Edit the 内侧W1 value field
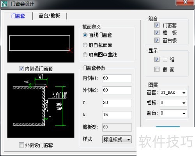Image resolution: width=195 pixels, height=156 pixels. click(x=117, y=78)
